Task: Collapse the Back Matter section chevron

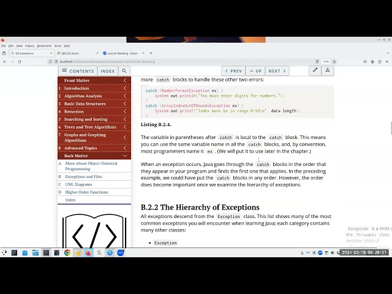Action: [x=125, y=156]
